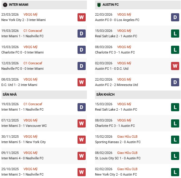Click the W badge for Inter Miami 5-1 New York City
The width and height of the screenshot is (181, 178).
point(81,139)
